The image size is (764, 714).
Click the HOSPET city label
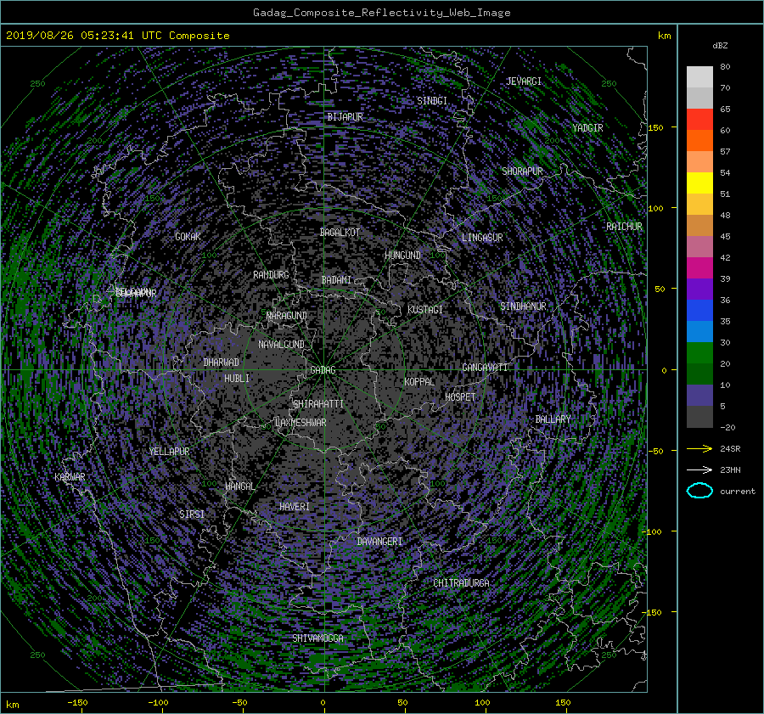[x=460, y=397]
